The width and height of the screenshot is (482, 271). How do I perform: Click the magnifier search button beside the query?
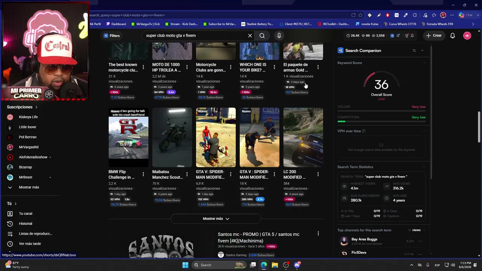point(262,35)
